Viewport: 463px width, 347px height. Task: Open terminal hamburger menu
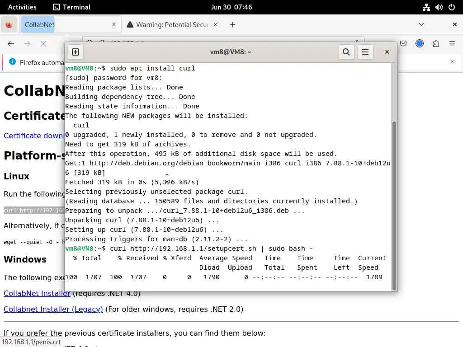(365, 52)
